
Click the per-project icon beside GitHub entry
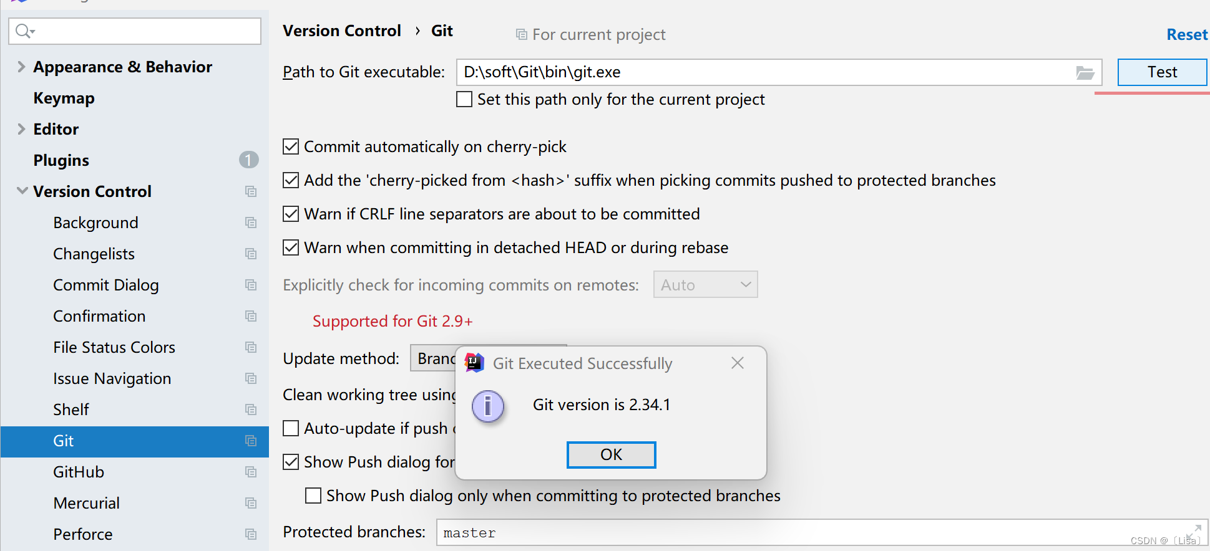[x=250, y=472]
